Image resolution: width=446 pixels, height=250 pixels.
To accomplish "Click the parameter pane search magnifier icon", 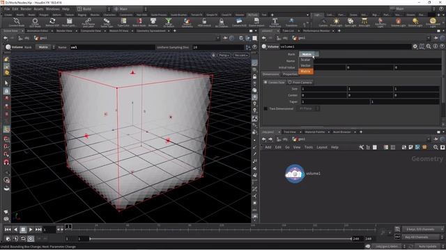I will pos(429,47).
